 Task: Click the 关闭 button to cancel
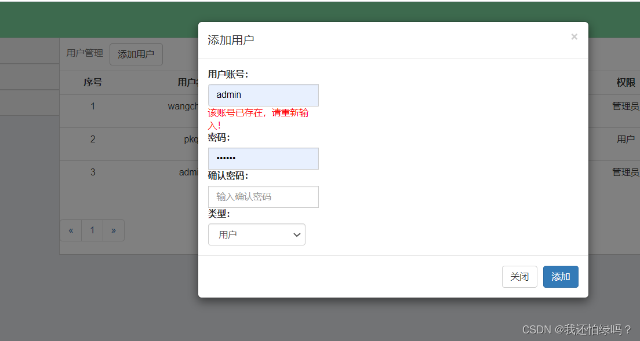coord(519,277)
